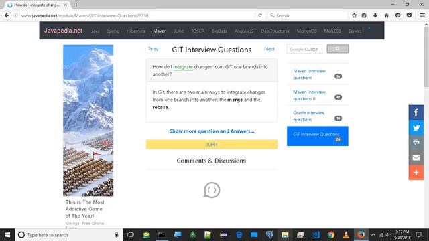Open Task View in taskbar
This screenshot has width=429, height=241.
coord(131,235)
